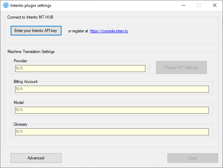Viewport: 223px width, 168px height.
Task: Click the disabled maximize window button
Action: (199, 5)
